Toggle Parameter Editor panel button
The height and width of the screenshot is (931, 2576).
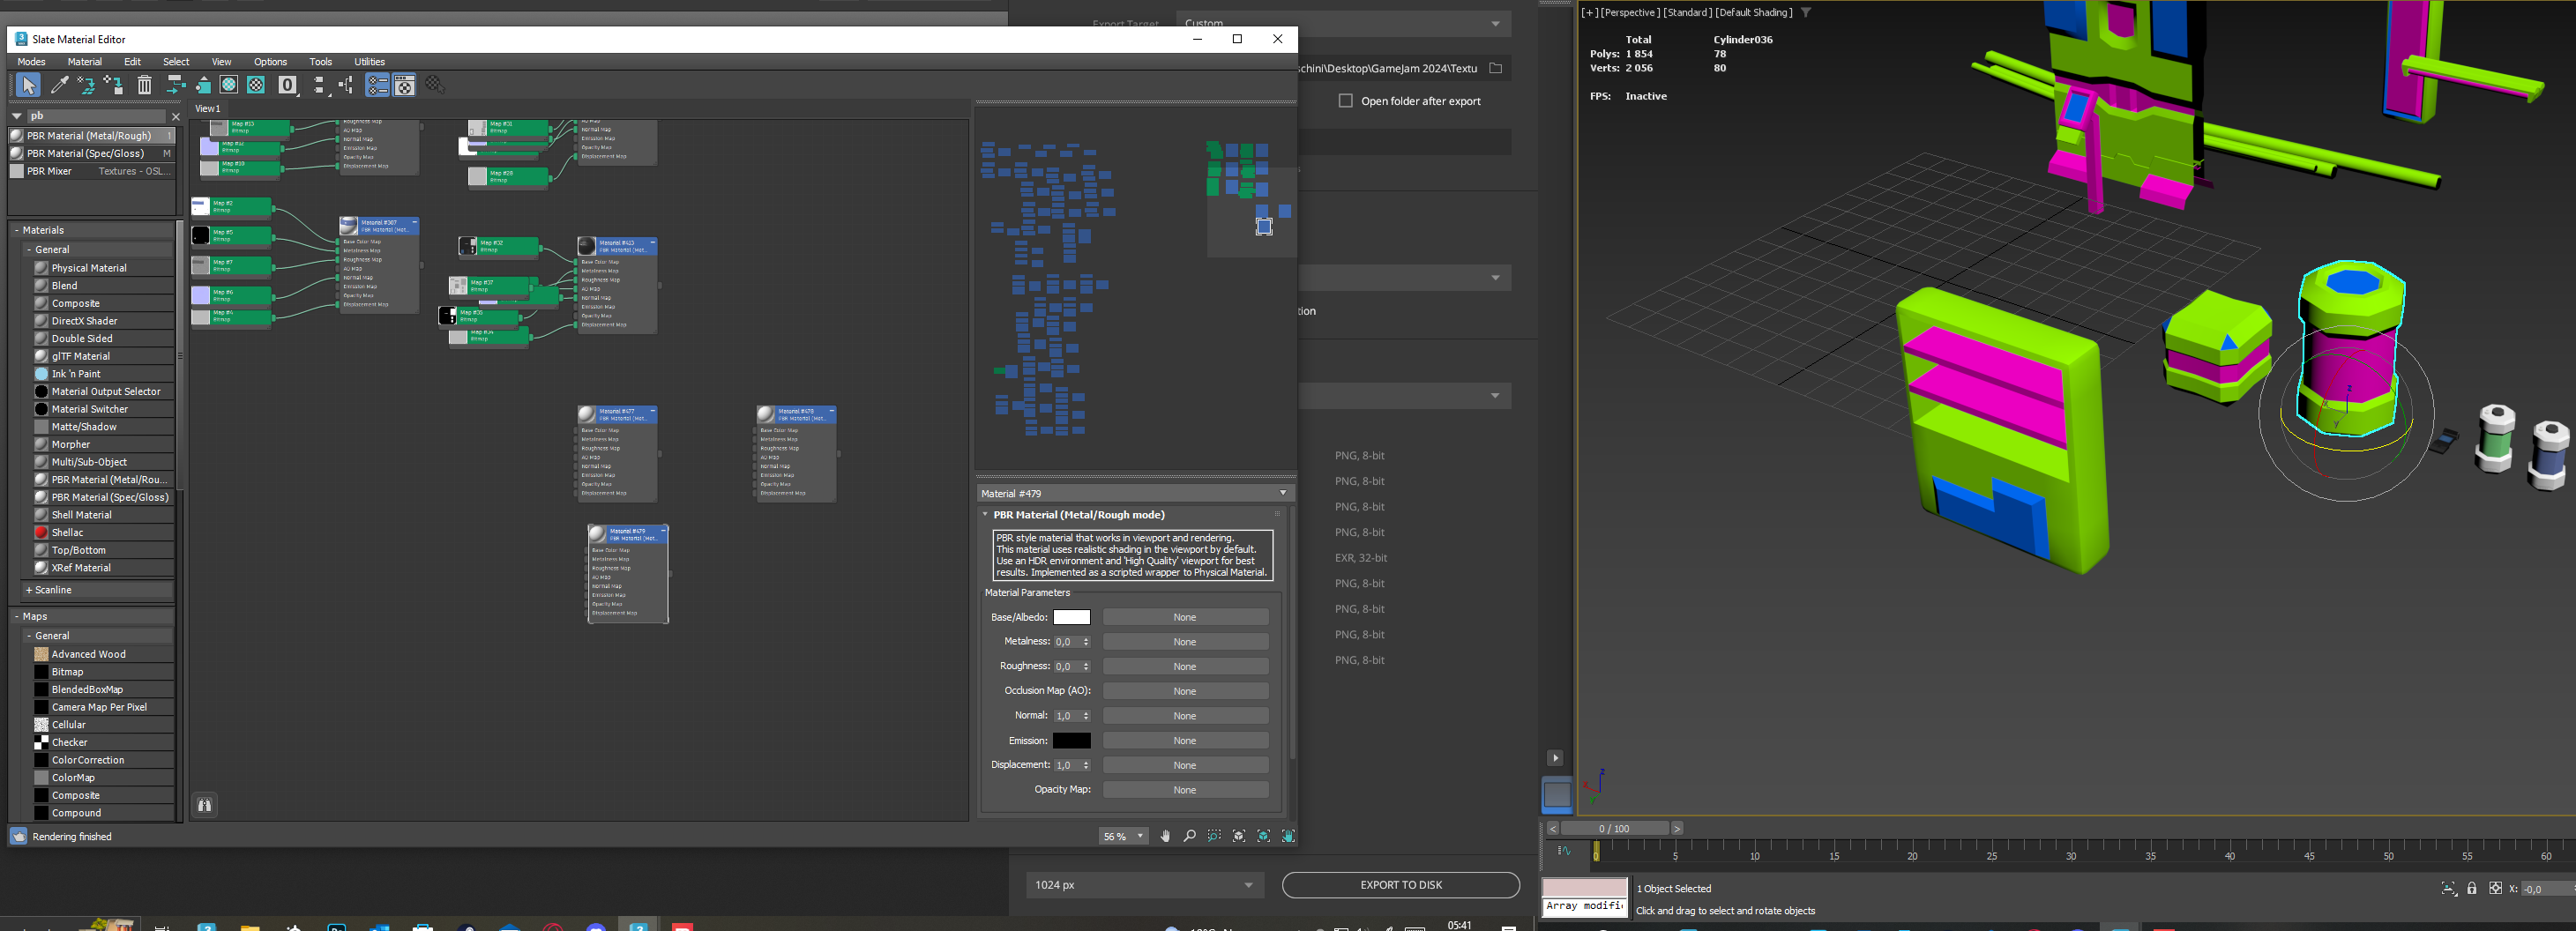tap(404, 85)
